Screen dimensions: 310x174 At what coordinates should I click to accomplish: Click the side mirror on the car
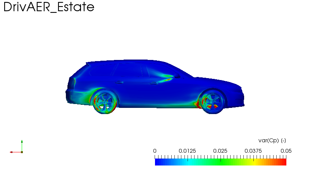point(177,75)
